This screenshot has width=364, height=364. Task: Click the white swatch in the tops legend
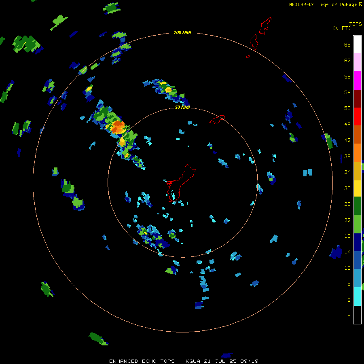click(x=357, y=44)
